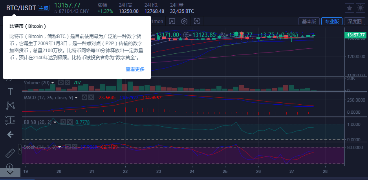Image resolution: width=368 pixels, height=180 pixels.
Task: Remove the BB %B indicator
Action: 70,122
